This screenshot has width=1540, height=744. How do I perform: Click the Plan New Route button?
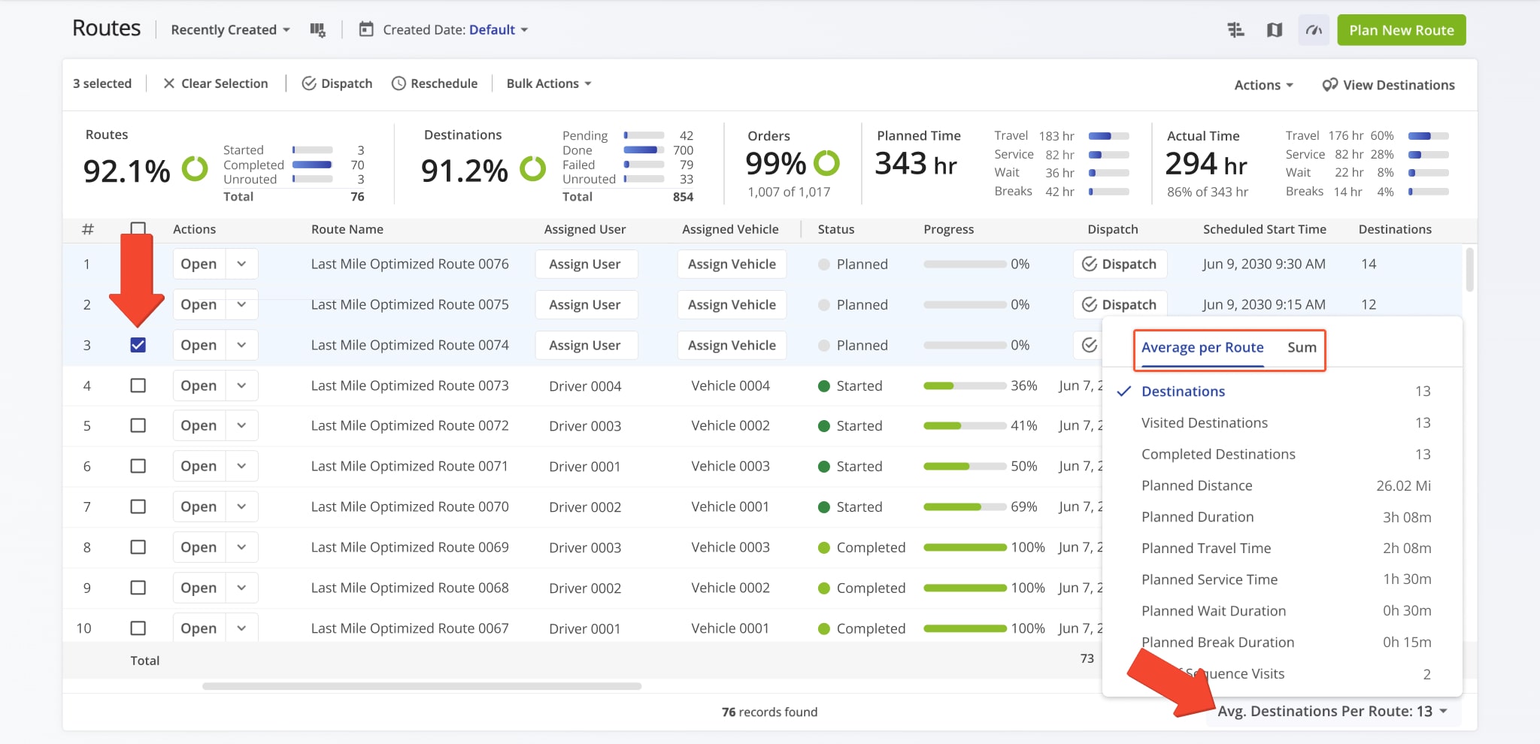pos(1401,30)
